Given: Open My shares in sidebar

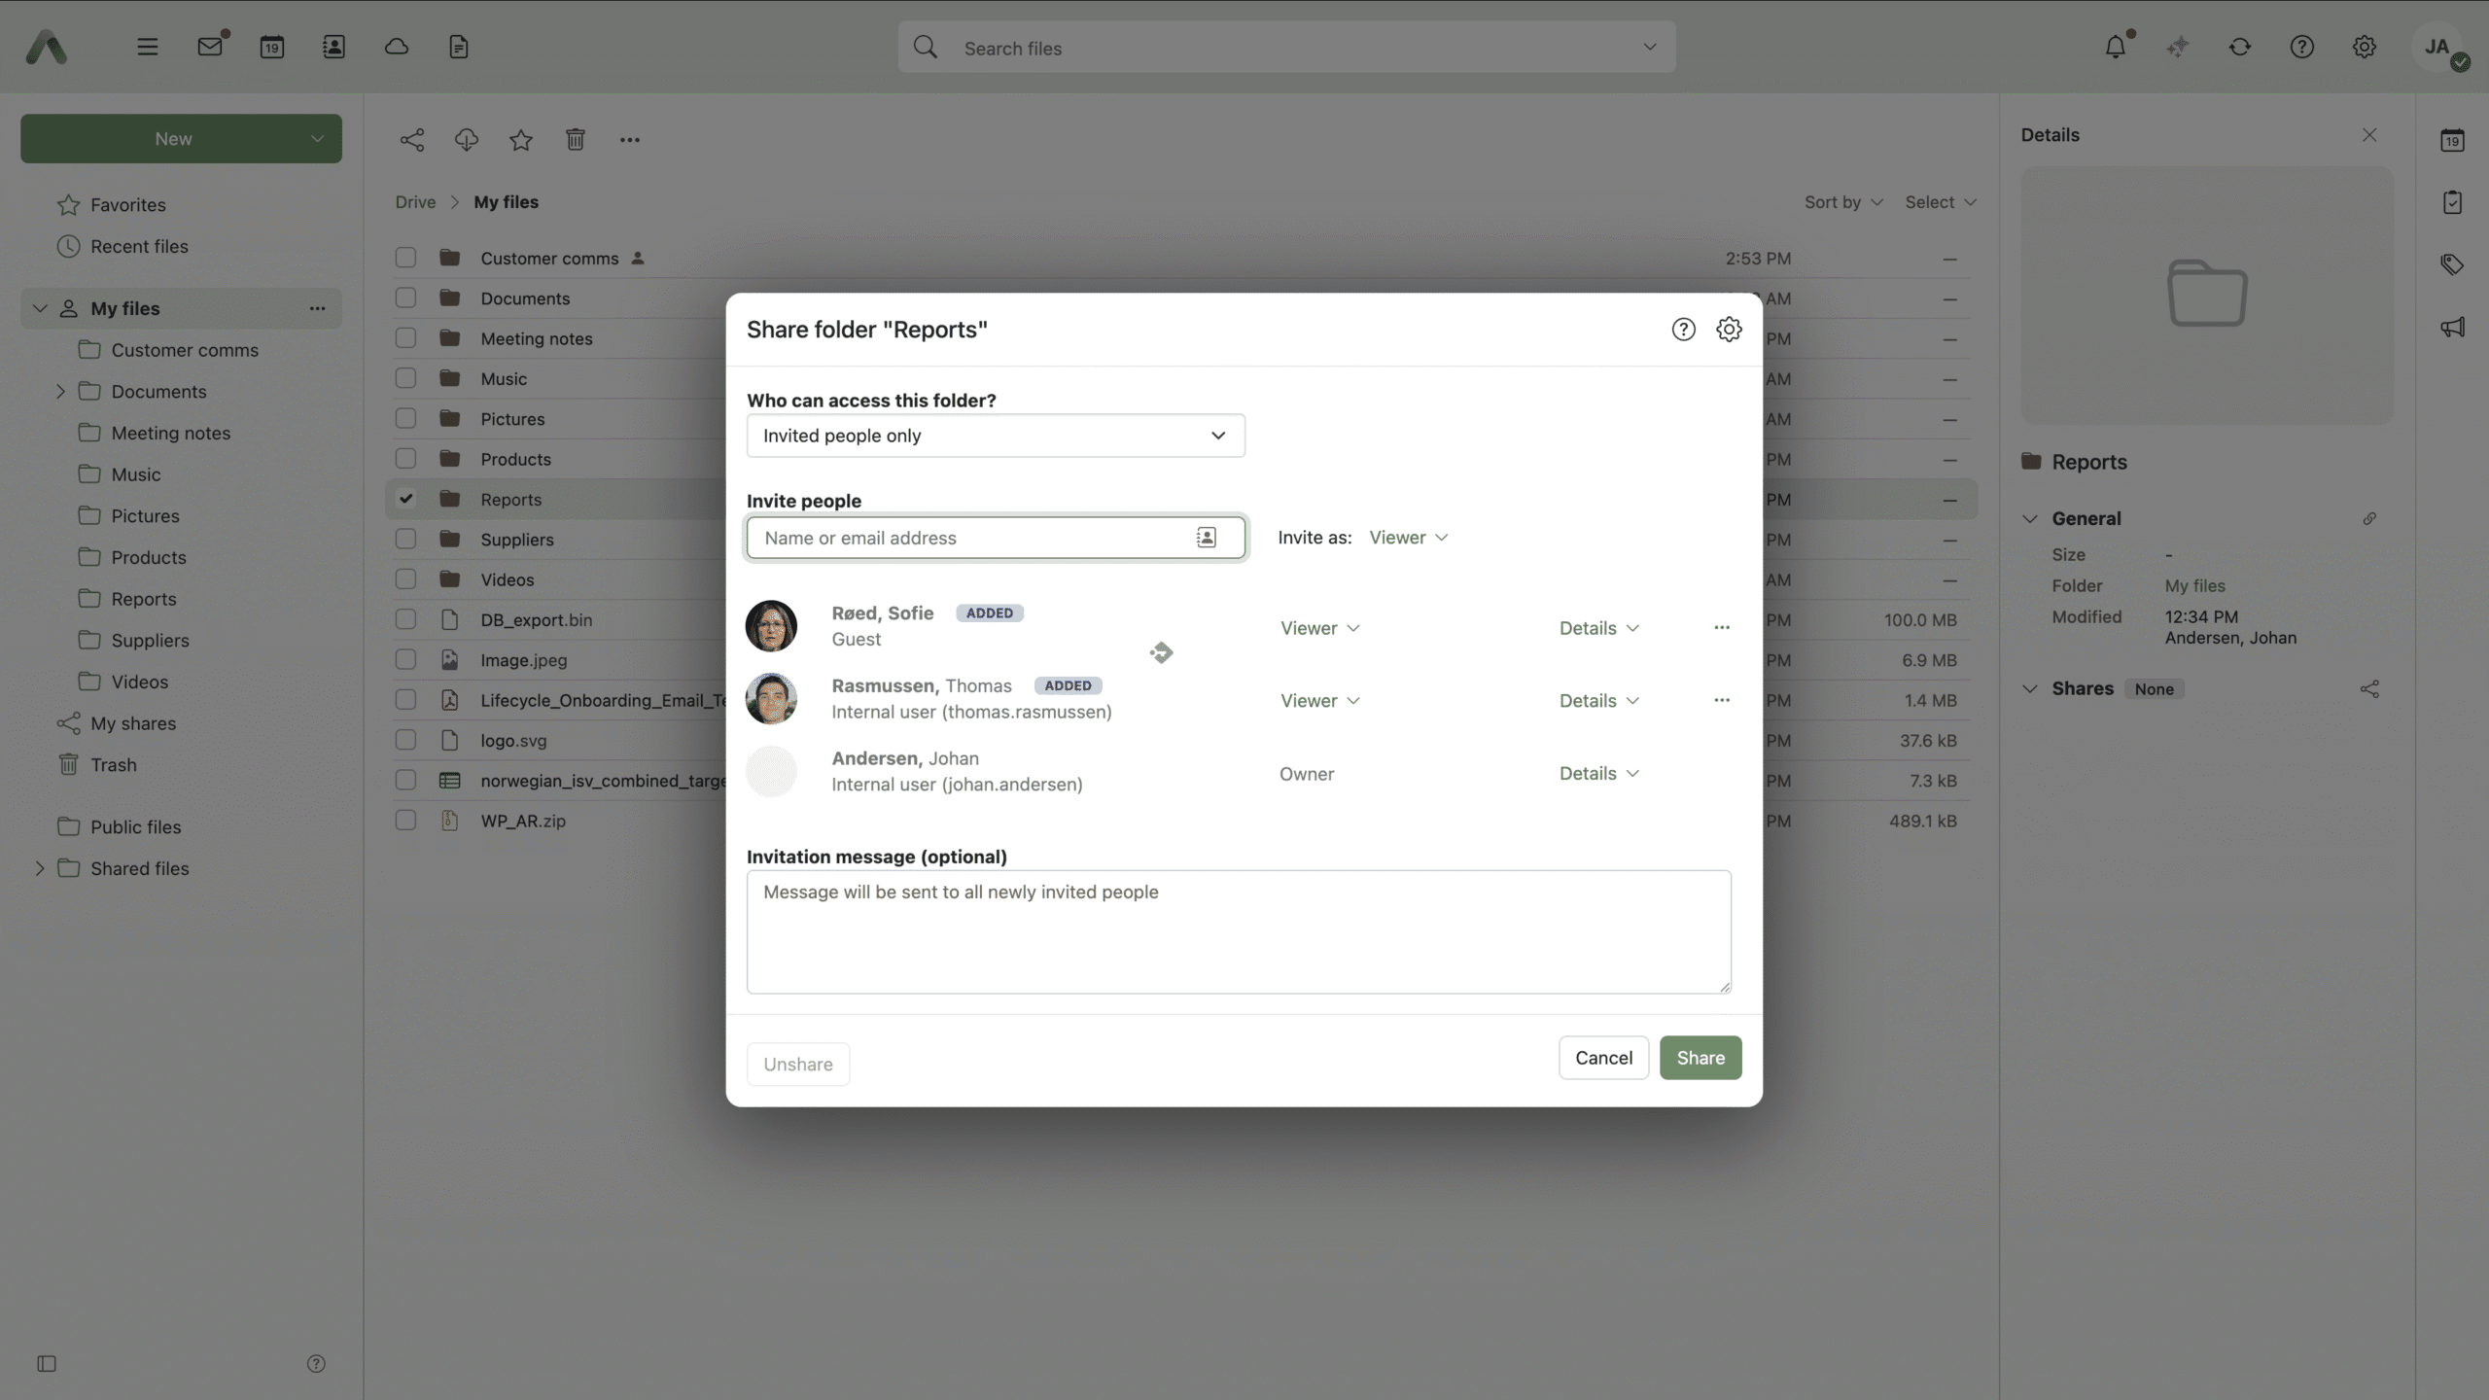Looking at the screenshot, I should (133, 723).
